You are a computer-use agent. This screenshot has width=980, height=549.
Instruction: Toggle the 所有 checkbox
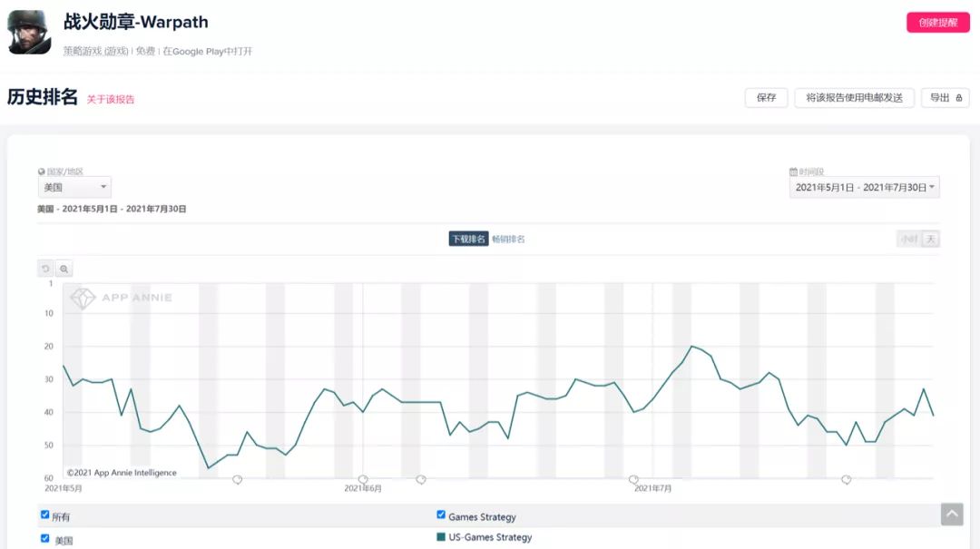(45, 515)
